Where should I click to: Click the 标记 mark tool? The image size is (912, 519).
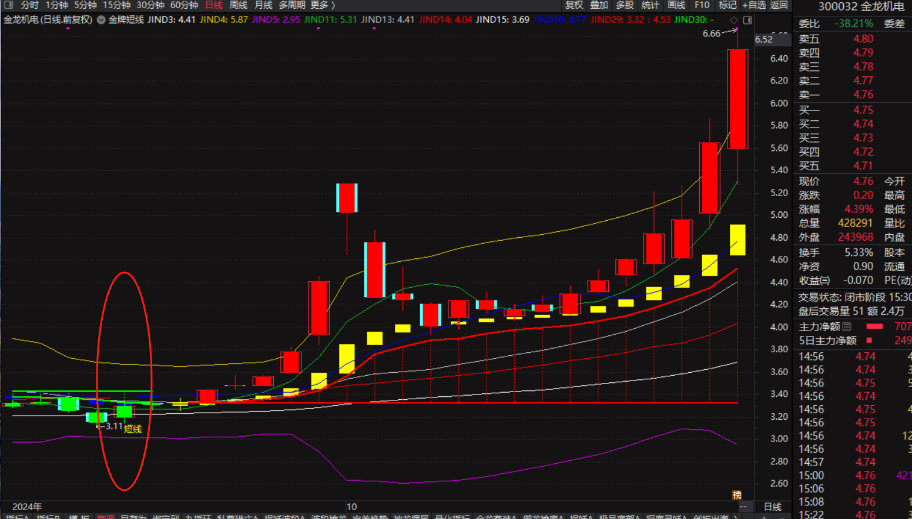727,5
